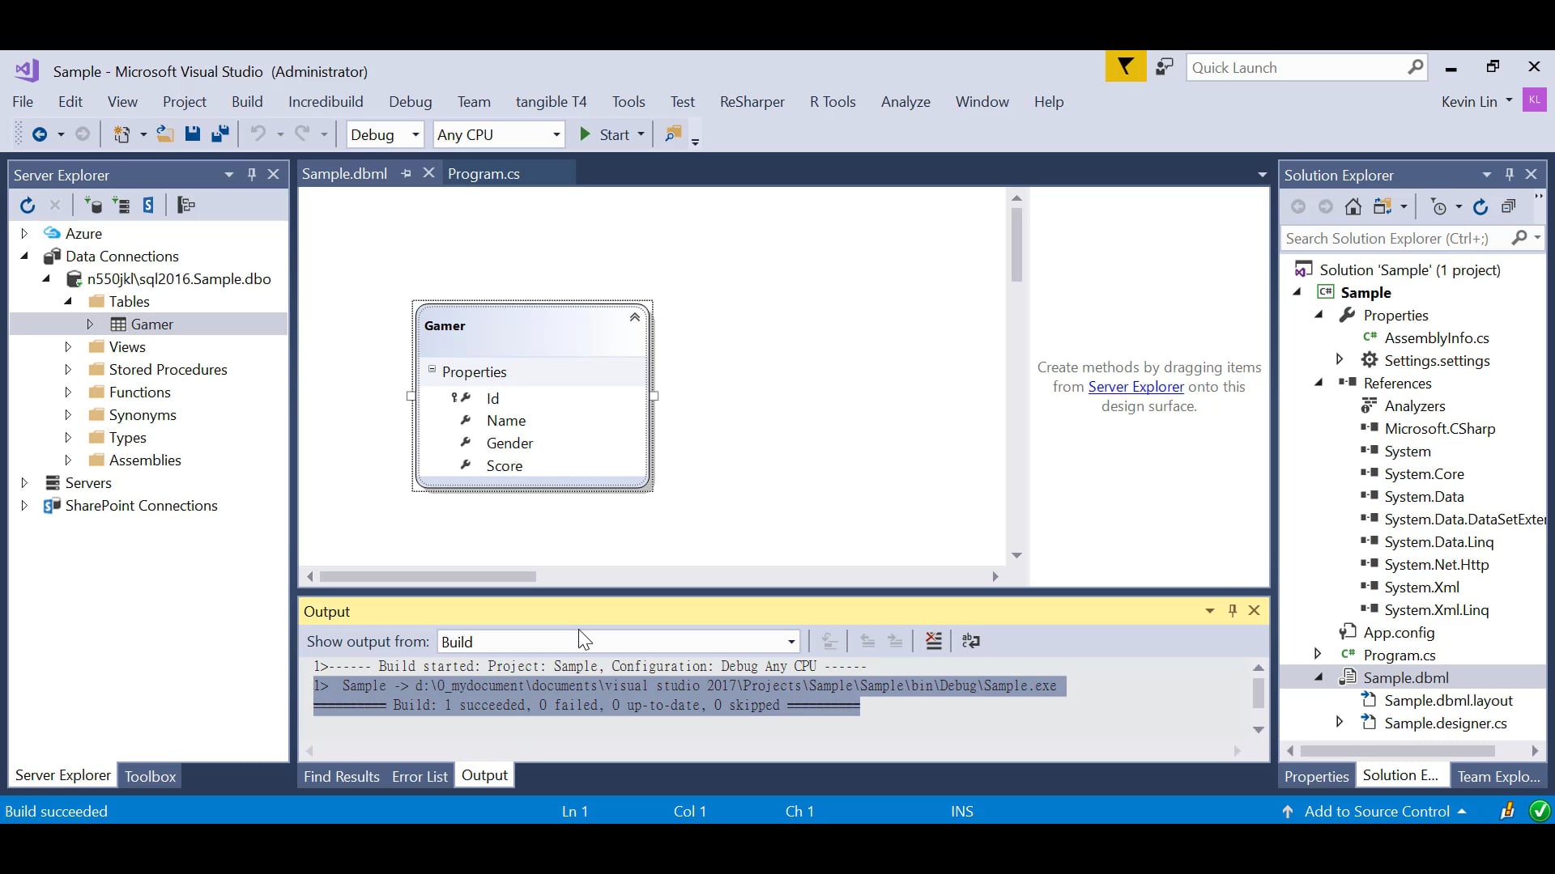
Task: Click the Collapse All Items home icon in Solution Explorer
Action: [x=1353, y=207]
